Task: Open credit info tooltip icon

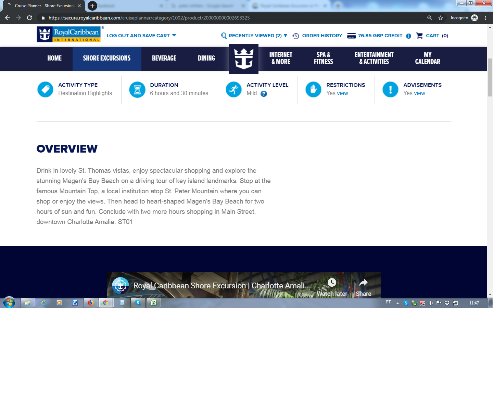Action: click(408, 36)
